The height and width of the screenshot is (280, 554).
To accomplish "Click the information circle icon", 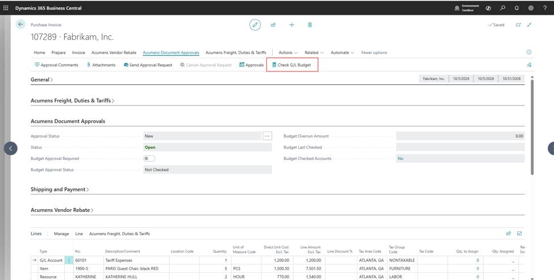I will [529, 52].
